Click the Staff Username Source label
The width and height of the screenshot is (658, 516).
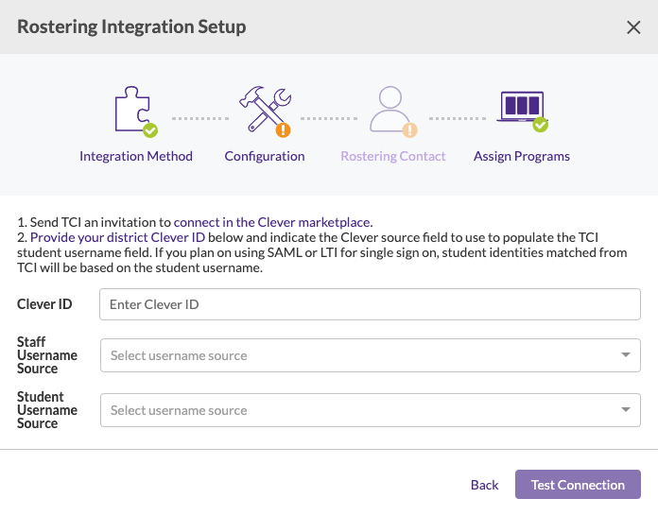point(47,355)
